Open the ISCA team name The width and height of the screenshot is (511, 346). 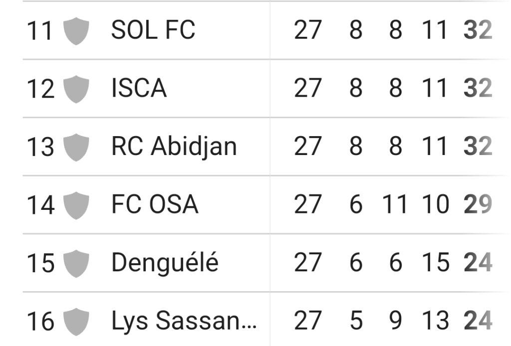coord(139,88)
